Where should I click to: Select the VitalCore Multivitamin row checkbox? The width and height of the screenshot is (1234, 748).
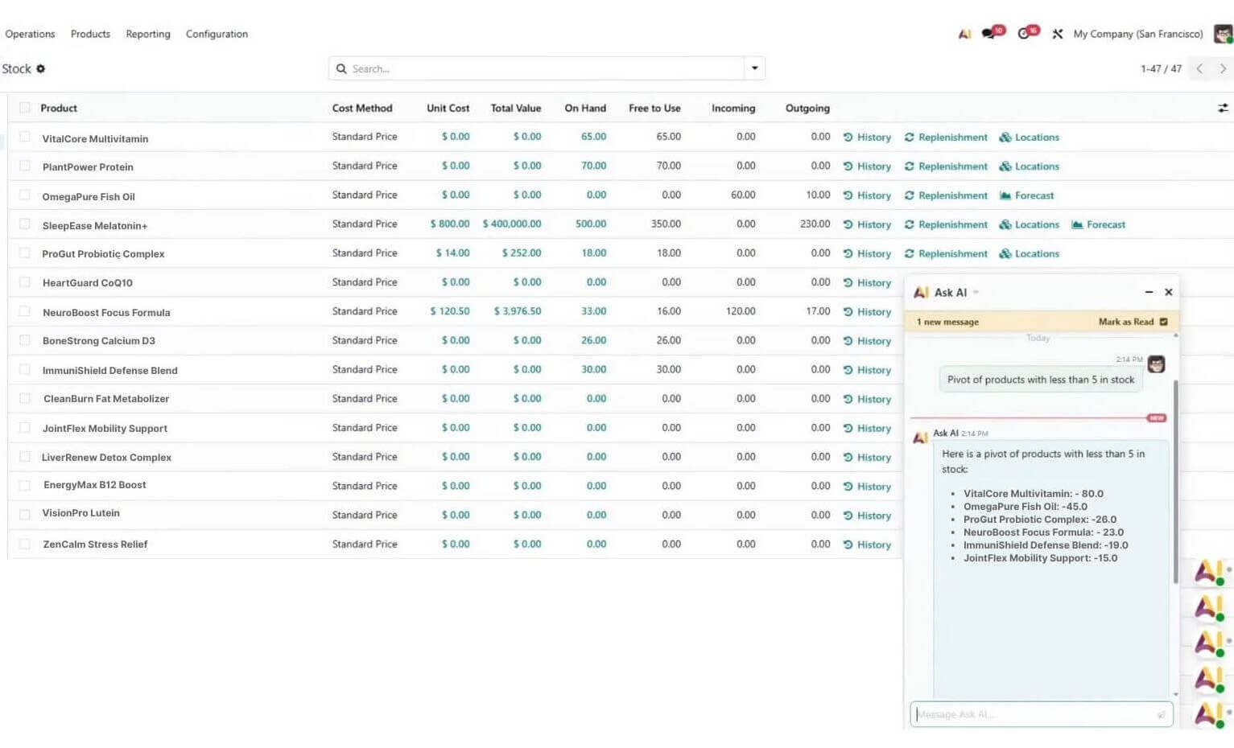click(x=25, y=138)
